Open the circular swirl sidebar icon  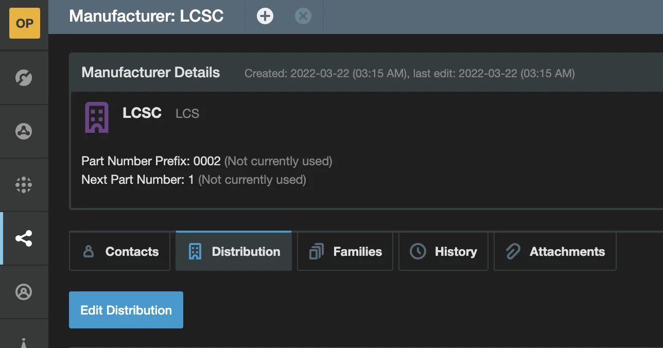[24, 78]
